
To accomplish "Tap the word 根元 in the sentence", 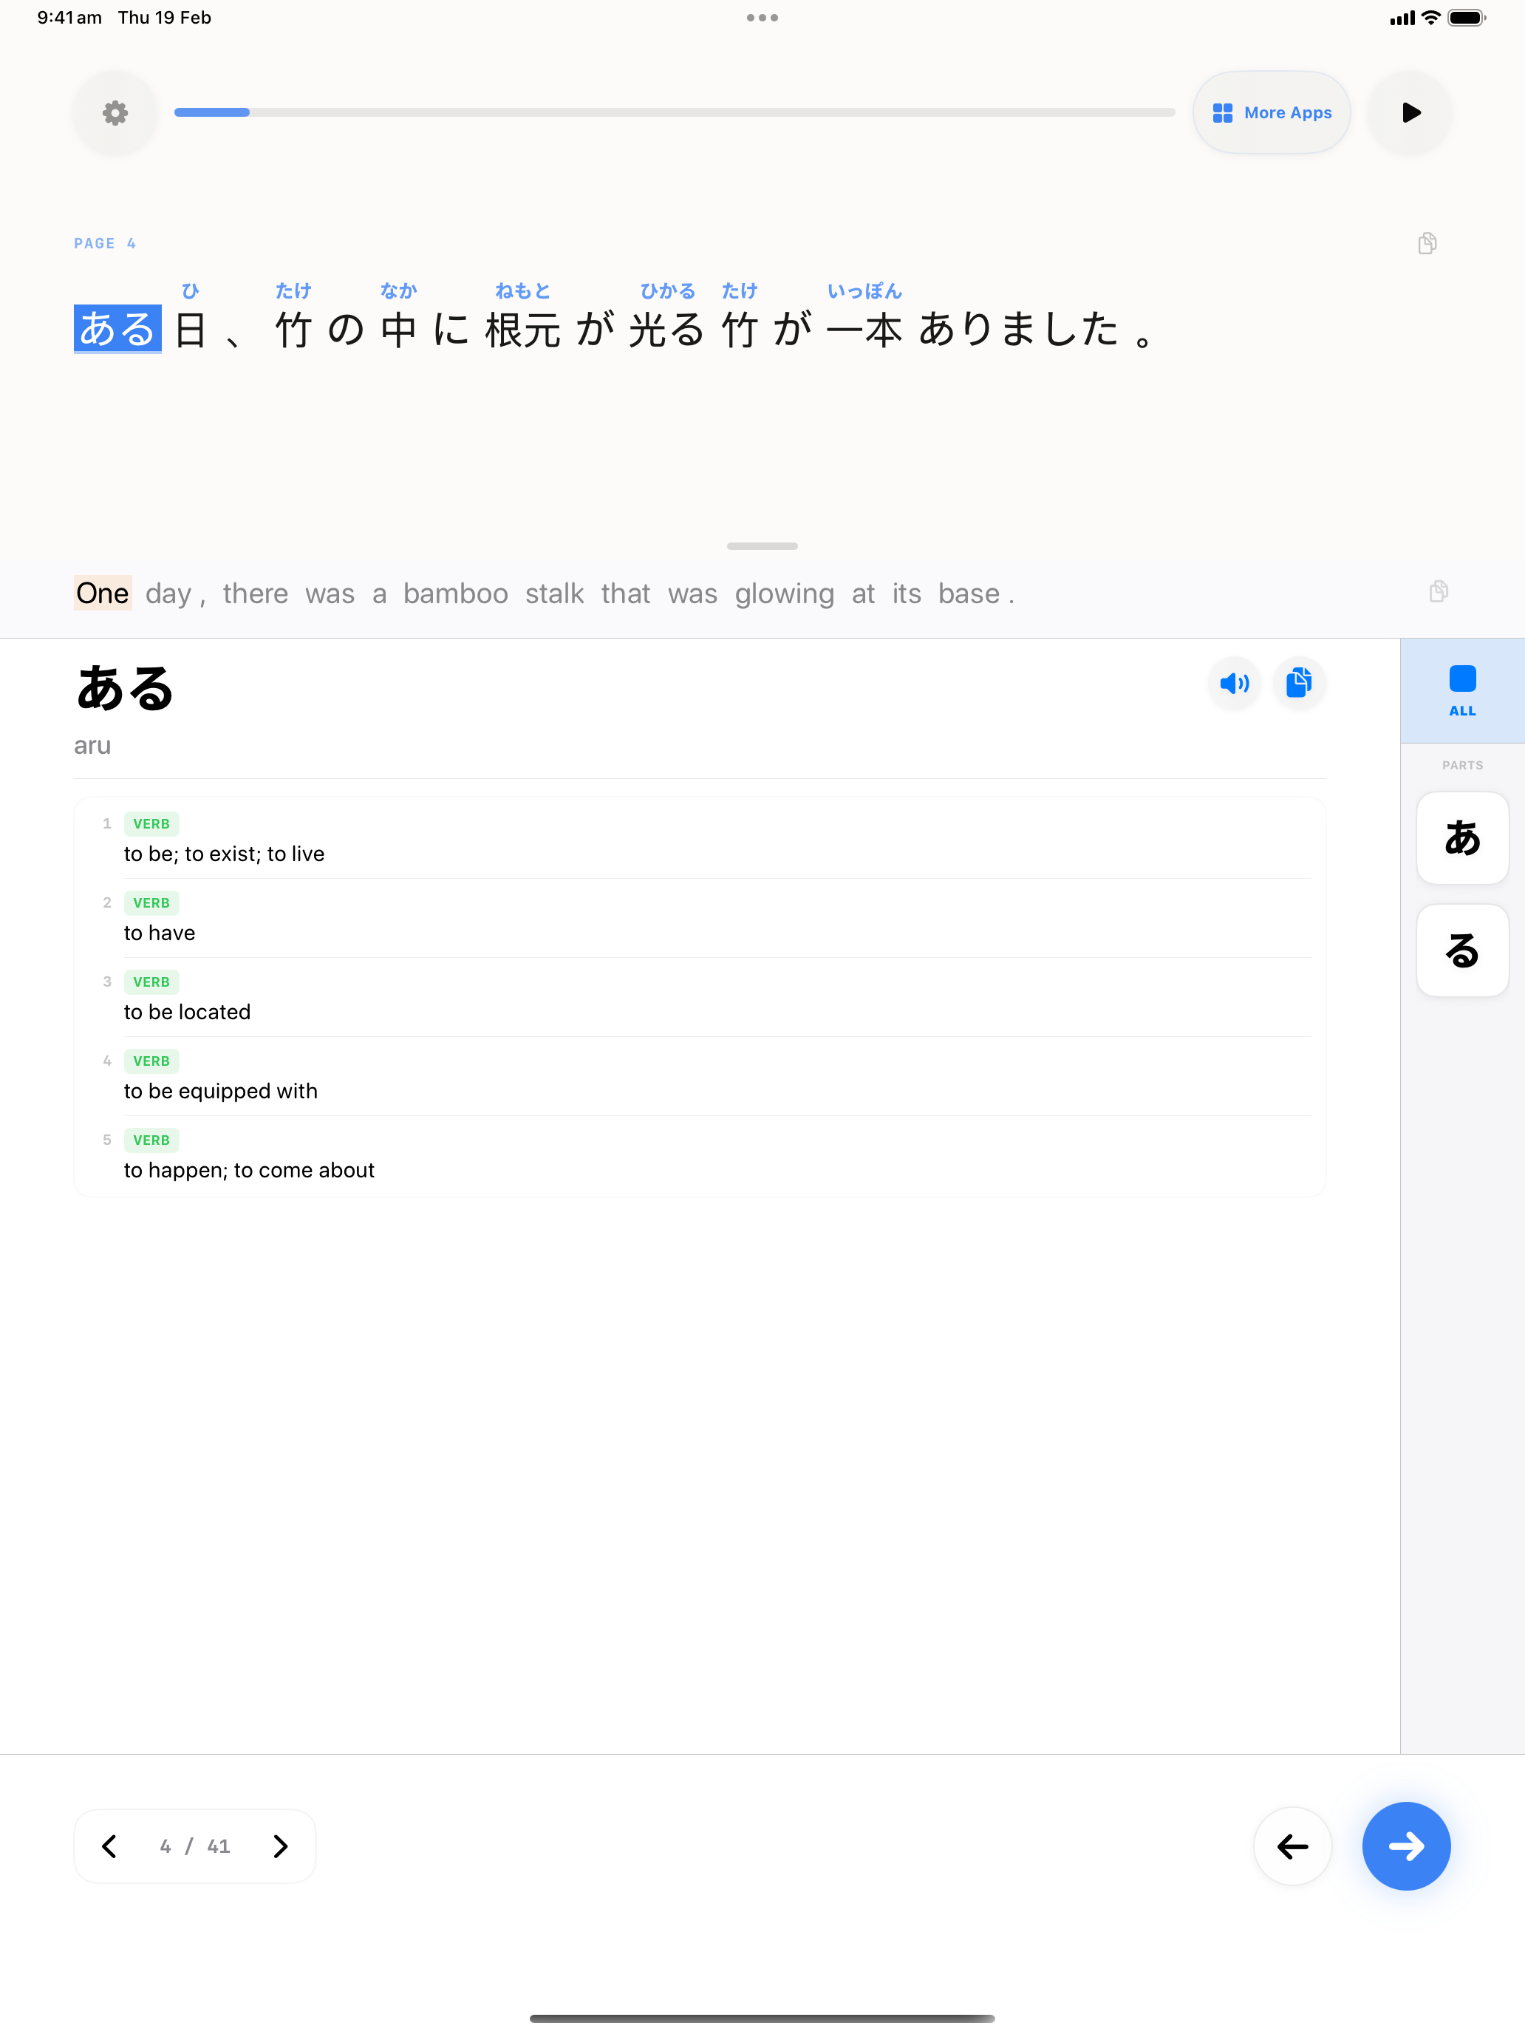I will click(522, 330).
